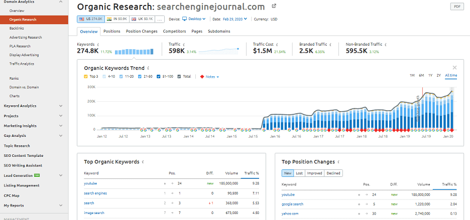The width and height of the screenshot is (470, 220).
Task: Open 'image search' keyword link
Action: pos(94,213)
